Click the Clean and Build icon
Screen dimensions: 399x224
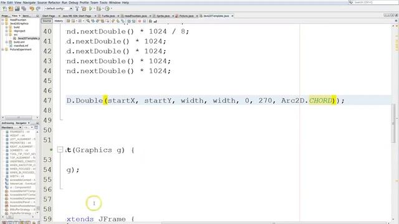pos(84,9)
